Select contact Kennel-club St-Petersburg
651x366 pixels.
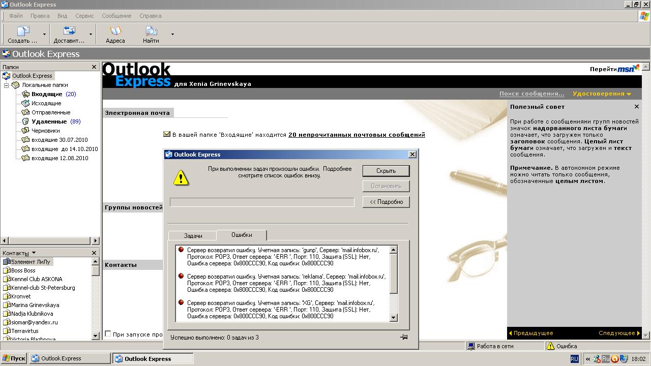tap(43, 288)
